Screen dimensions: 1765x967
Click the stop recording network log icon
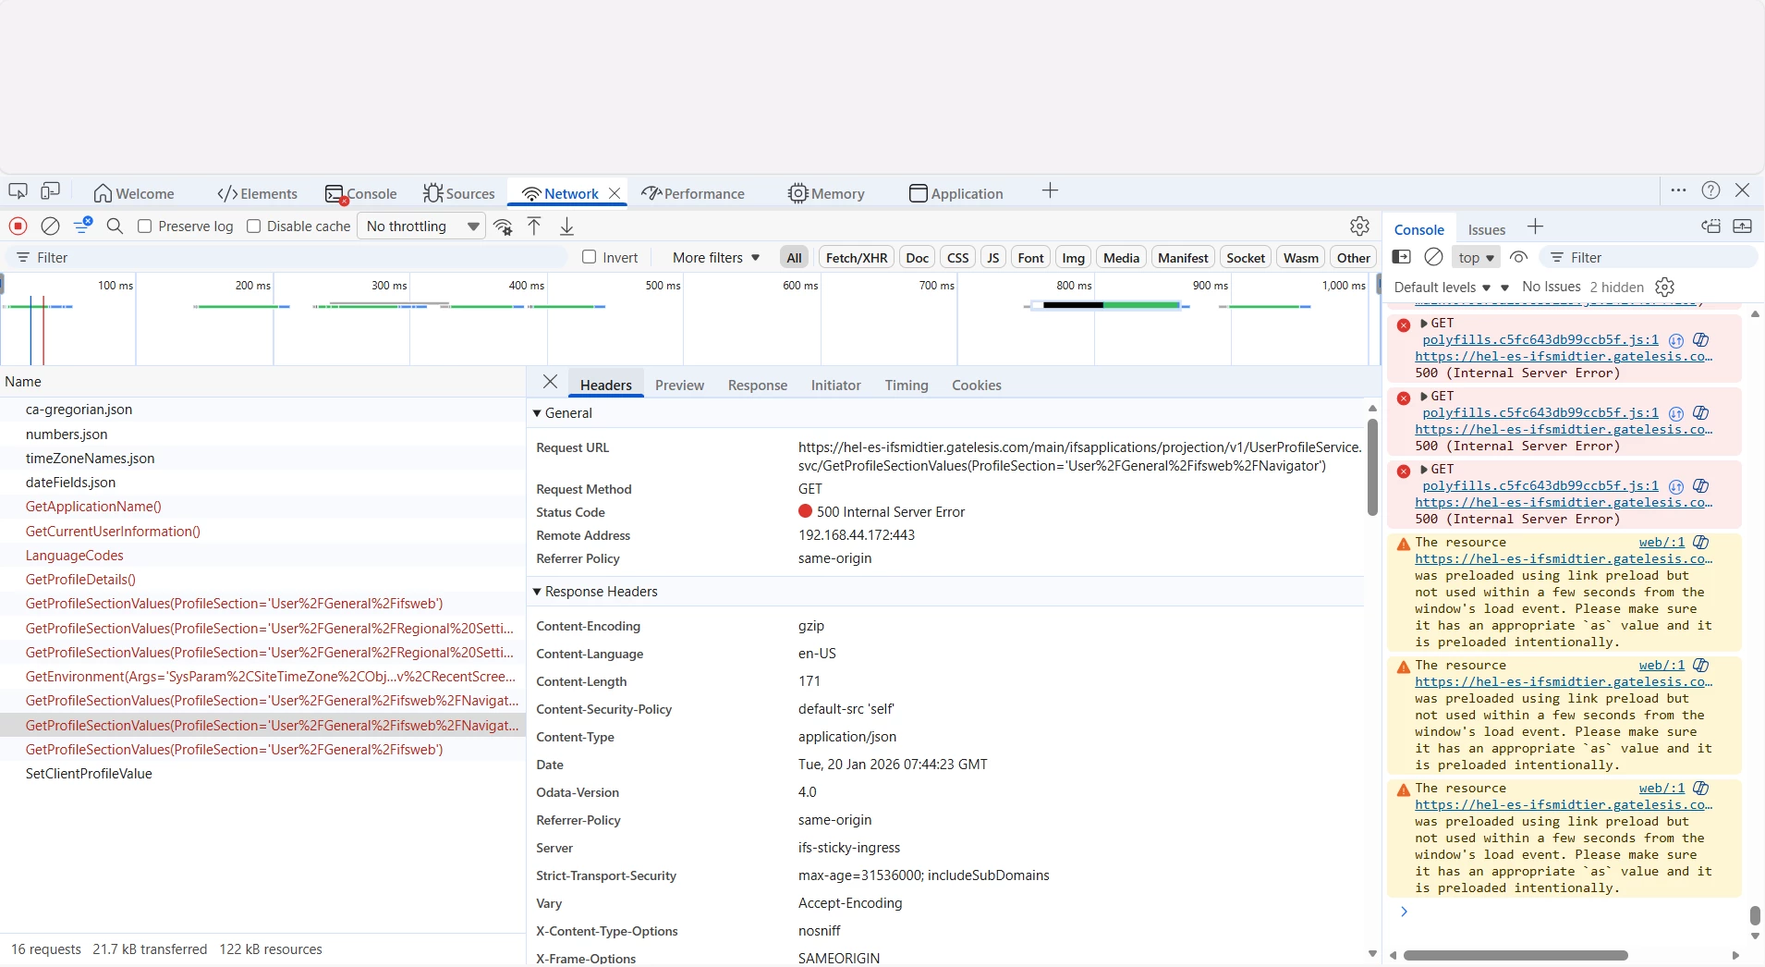[x=18, y=226]
